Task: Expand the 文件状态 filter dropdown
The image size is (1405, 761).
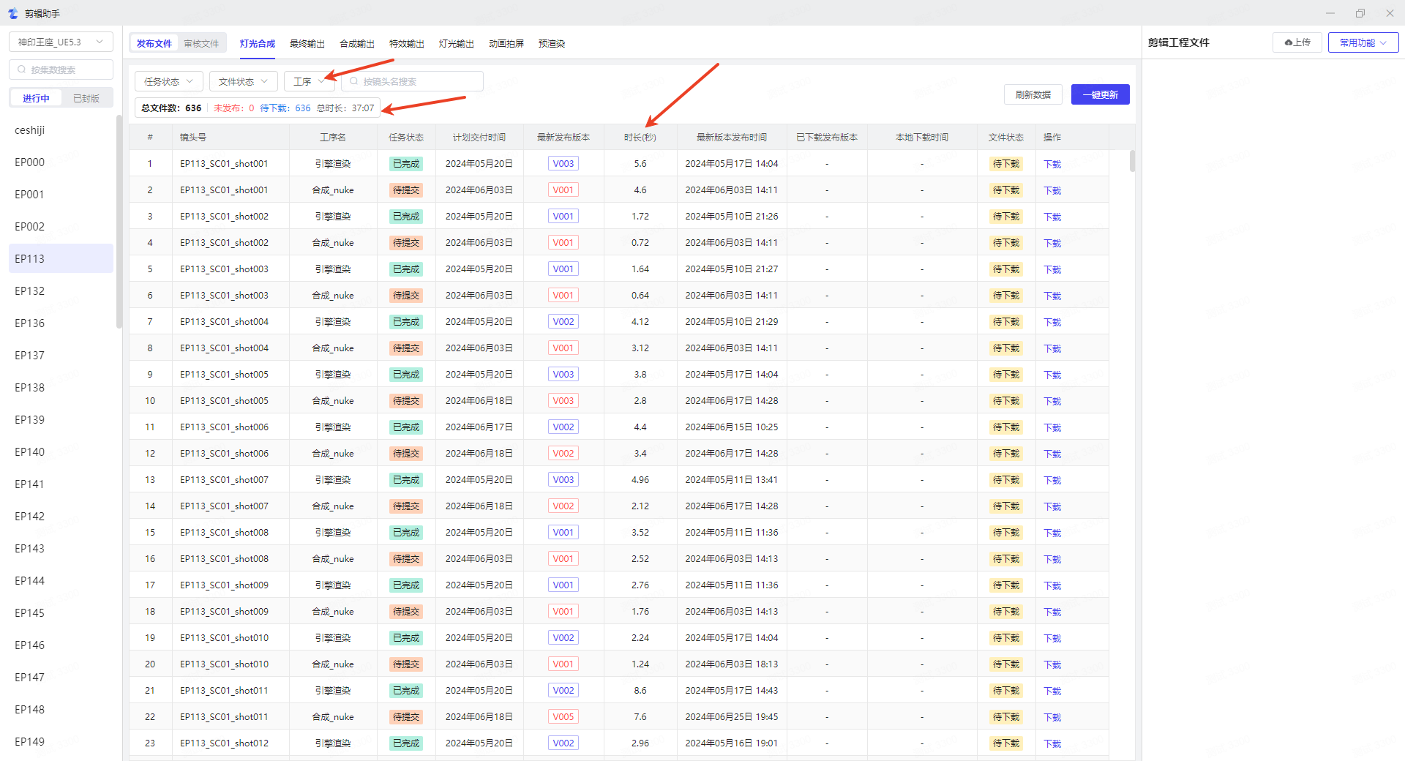Action: tap(243, 81)
